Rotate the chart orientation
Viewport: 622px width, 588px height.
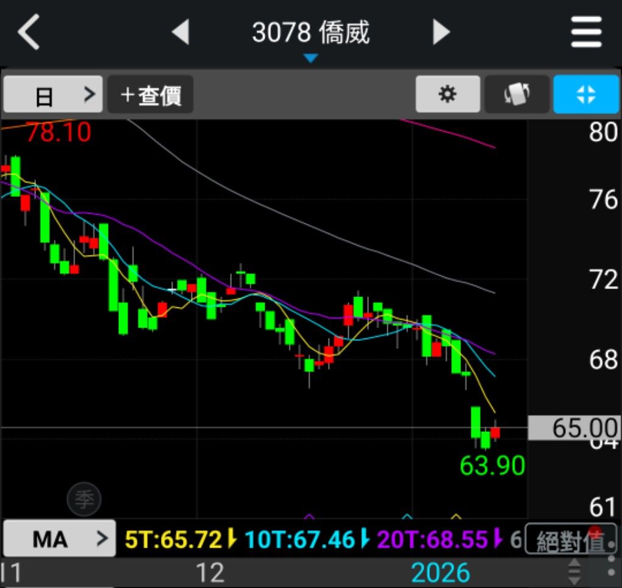coord(517,95)
